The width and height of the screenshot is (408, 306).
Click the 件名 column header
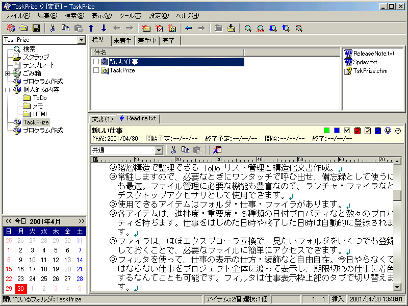(x=167, y=53)
